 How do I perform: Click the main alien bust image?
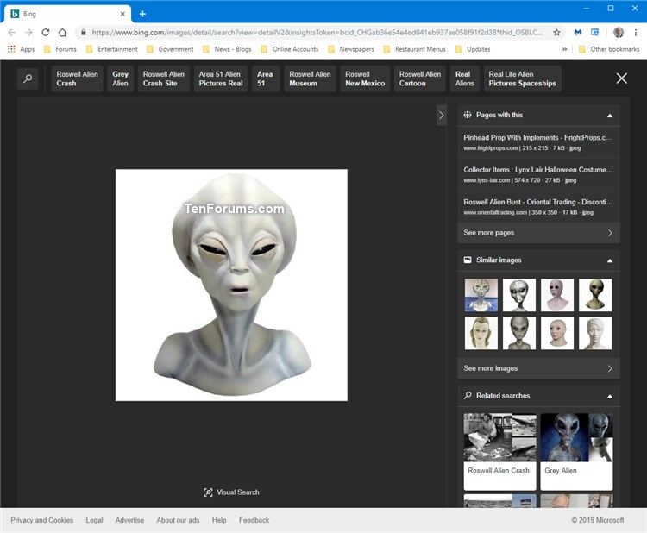click(x=231, y=285)
